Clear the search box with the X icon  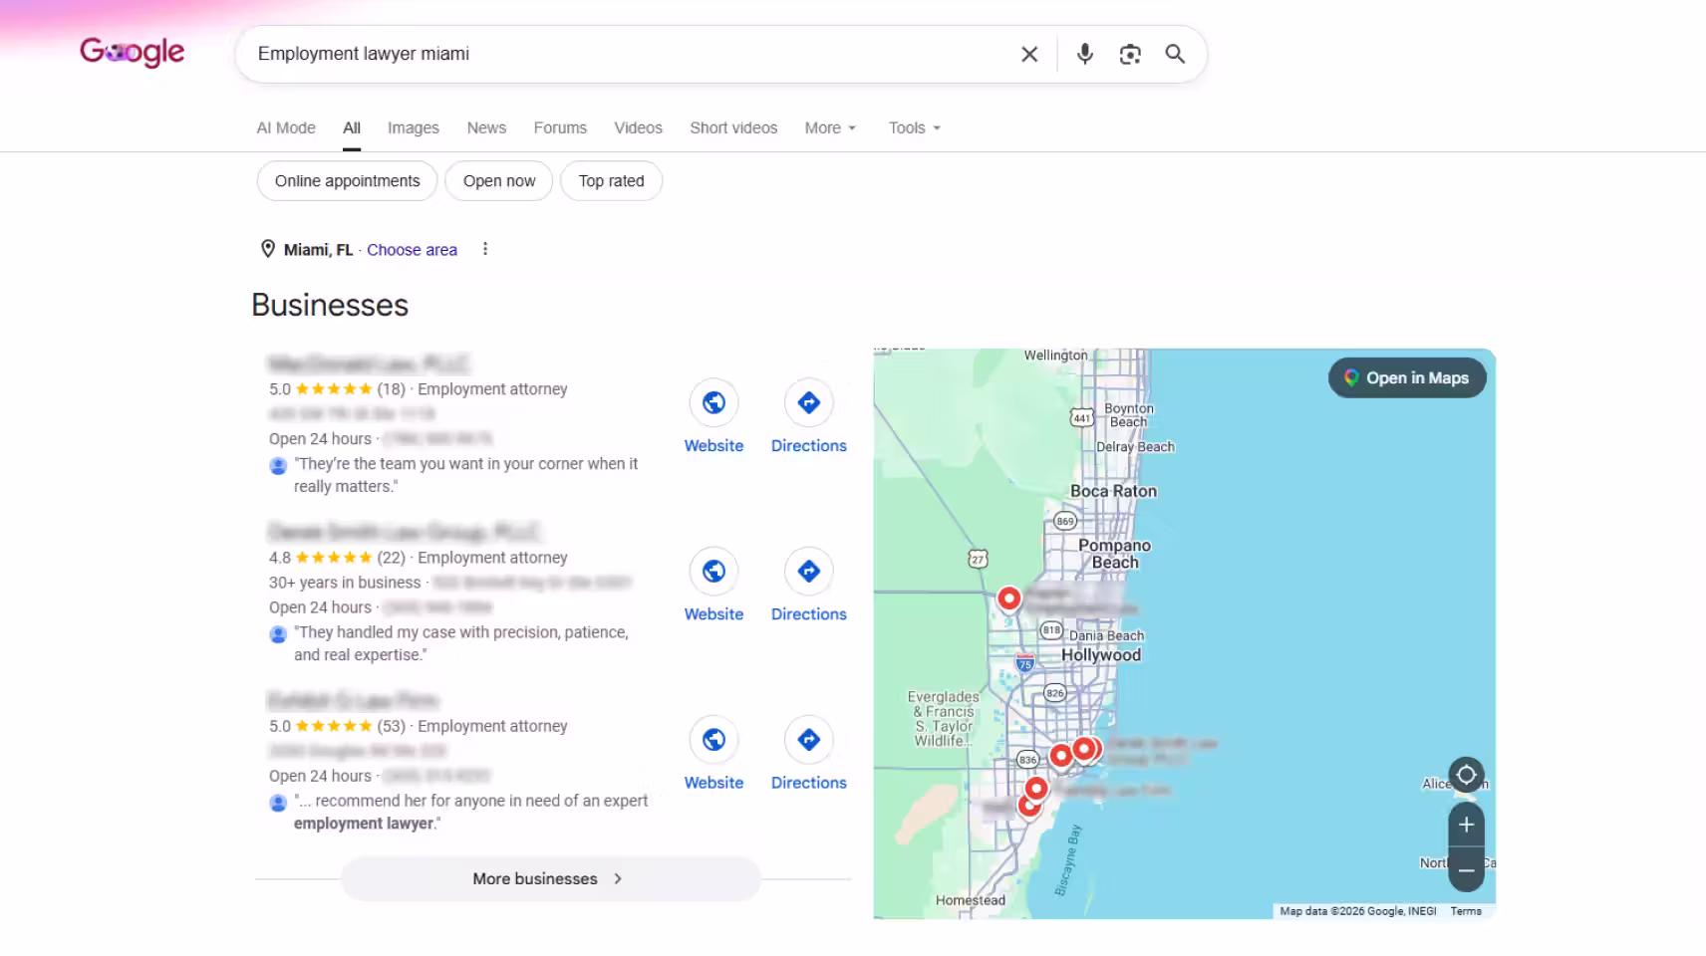[x=1029, y=54]
